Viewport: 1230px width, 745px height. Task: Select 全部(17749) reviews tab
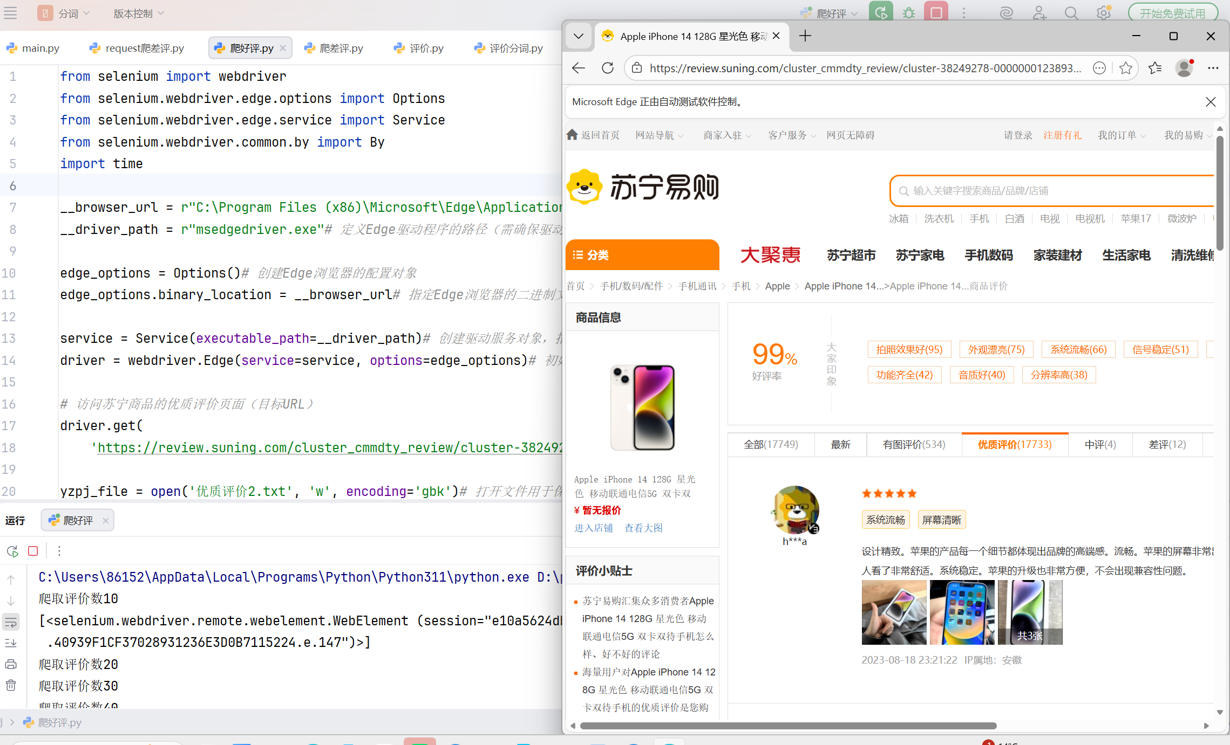(771, 445)
